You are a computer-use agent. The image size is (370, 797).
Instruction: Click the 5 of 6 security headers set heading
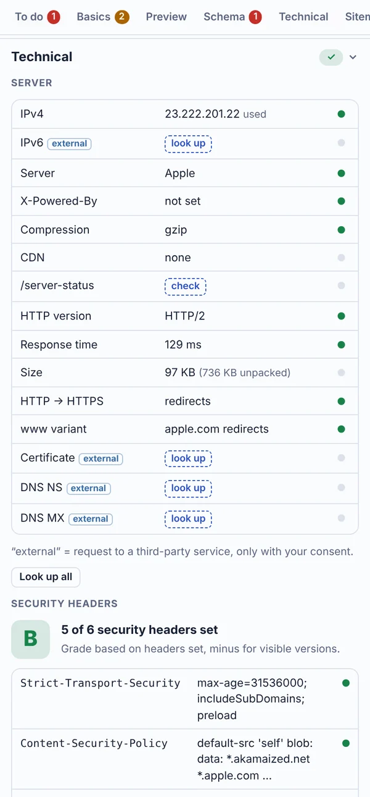coord(139,630)
